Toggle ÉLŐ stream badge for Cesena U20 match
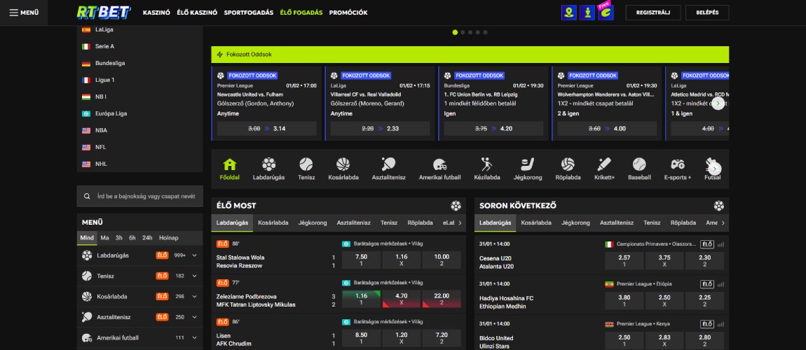Screen dimensions: 806x350 tap(707, 244)
